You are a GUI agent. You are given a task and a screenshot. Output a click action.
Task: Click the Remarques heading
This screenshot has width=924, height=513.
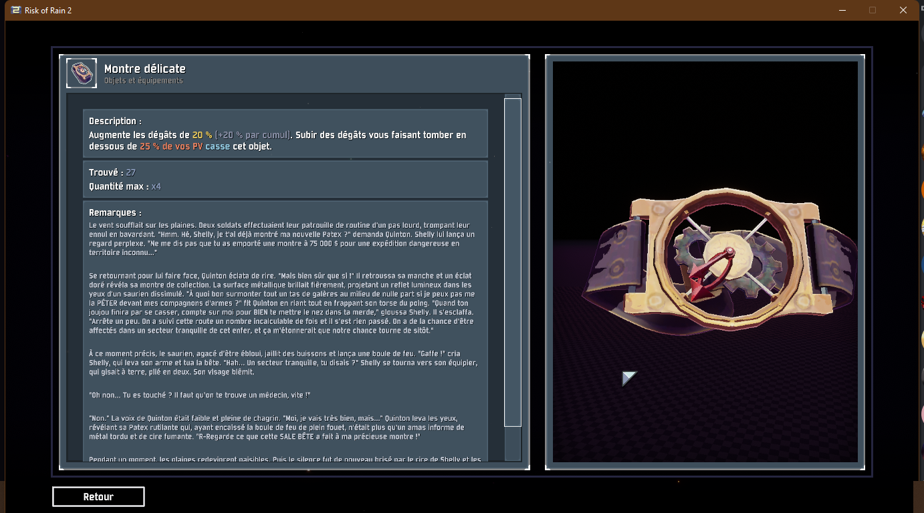(115, 212)
